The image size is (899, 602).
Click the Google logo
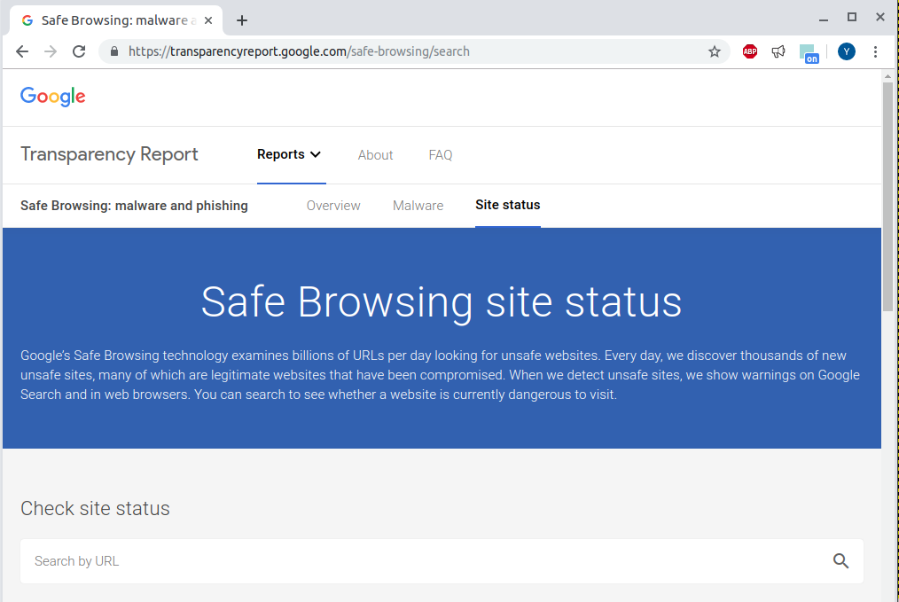[52, 97]
